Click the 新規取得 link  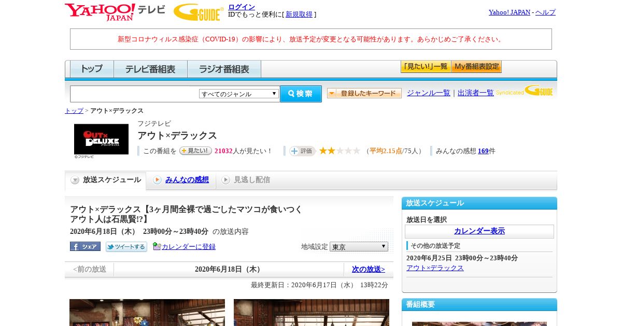pyautogui.click(x=299, y=14)
